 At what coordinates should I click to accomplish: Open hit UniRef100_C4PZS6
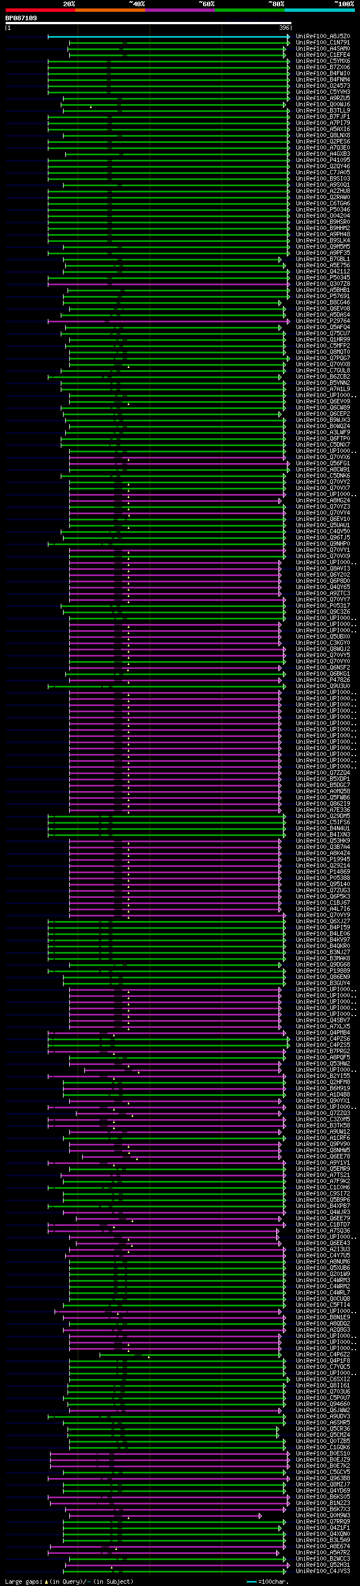[323, 1039]
